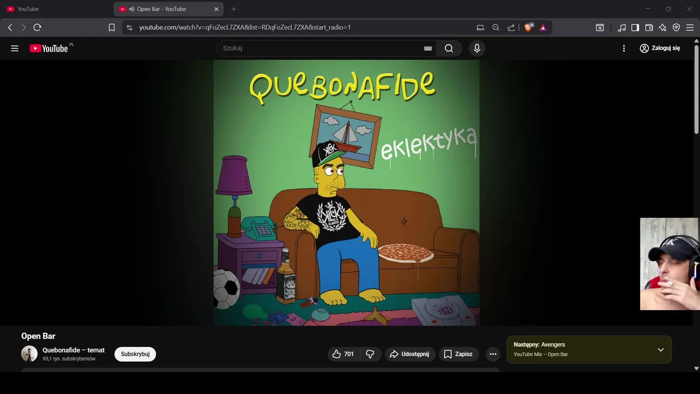Go back to the previous page
Viewport: 700px width, 394px height.
10,27
